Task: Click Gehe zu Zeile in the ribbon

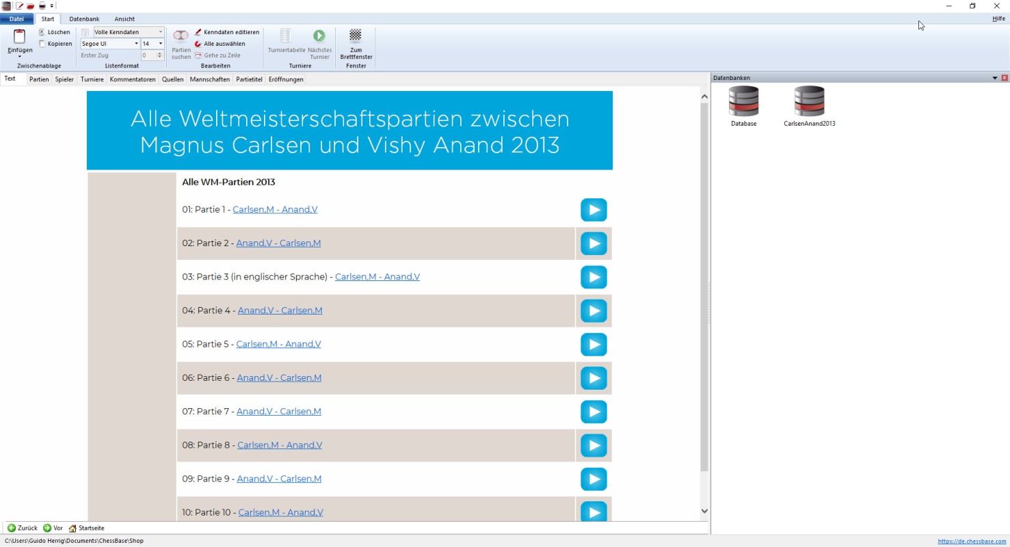Action: click(218, 55)
